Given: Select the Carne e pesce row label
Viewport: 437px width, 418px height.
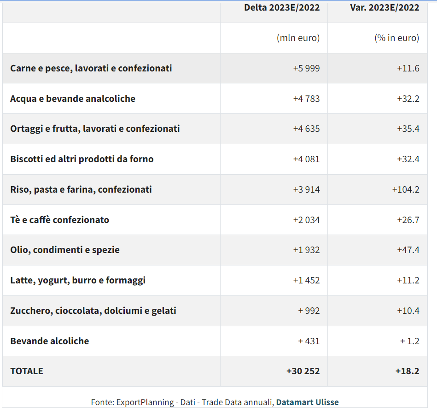Looking at the screenshot, I should 91,68.
